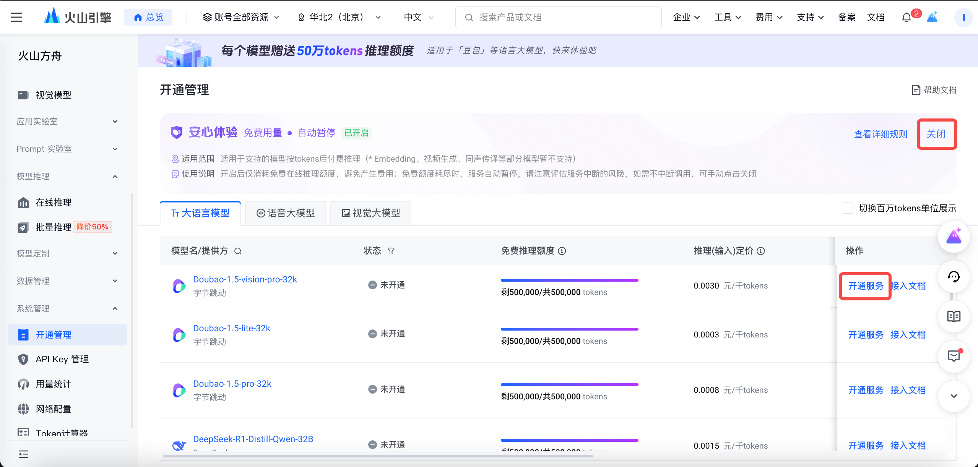This screenshot has height=467, width=978.
Task: Click 接入文档 for Doubao-1.5-lite-32k
Action: (908, 335)
